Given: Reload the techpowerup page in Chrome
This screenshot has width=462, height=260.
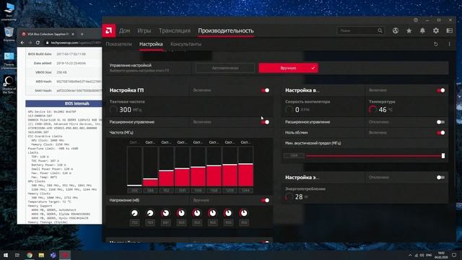Looking at the screenshot, I should click(x=38, y=43).
